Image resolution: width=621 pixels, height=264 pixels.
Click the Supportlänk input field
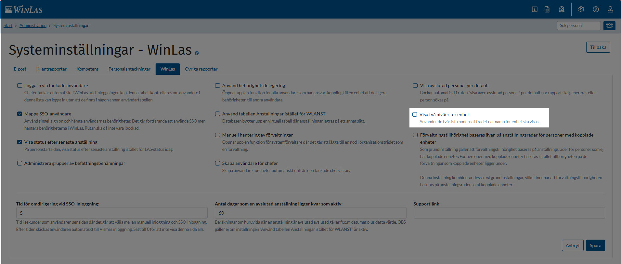pos(509,213)
